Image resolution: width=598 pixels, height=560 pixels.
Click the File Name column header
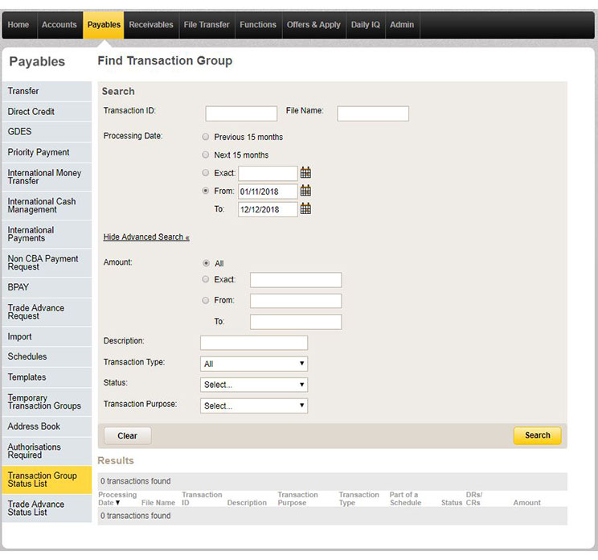[158, 503]
